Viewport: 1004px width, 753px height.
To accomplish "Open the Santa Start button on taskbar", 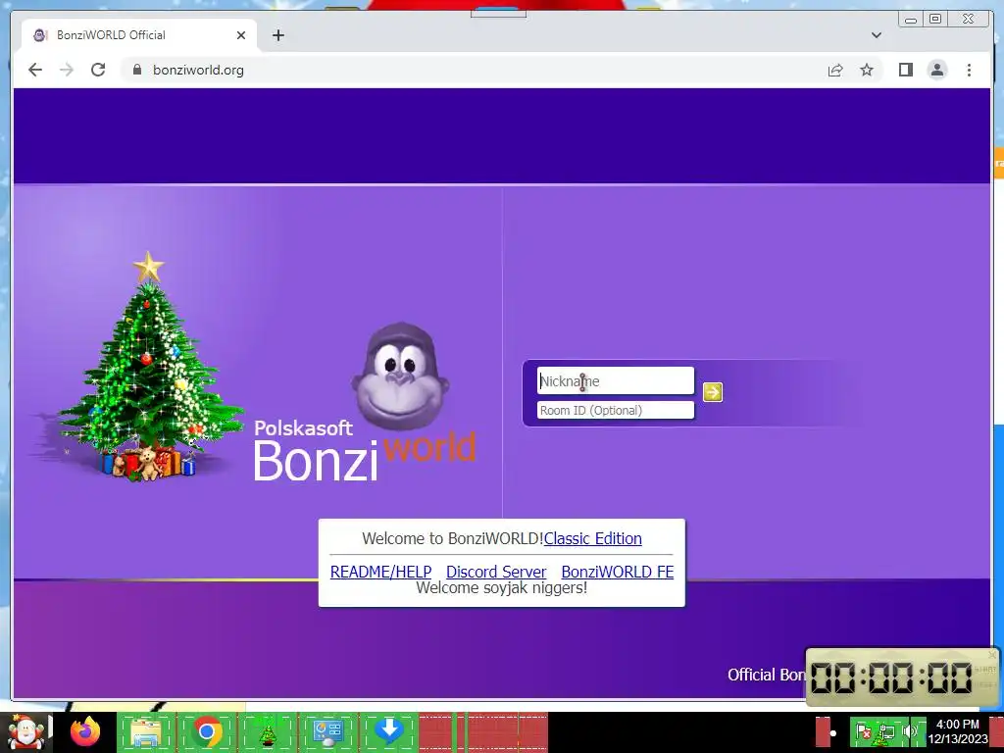I will tap(26, 732).
